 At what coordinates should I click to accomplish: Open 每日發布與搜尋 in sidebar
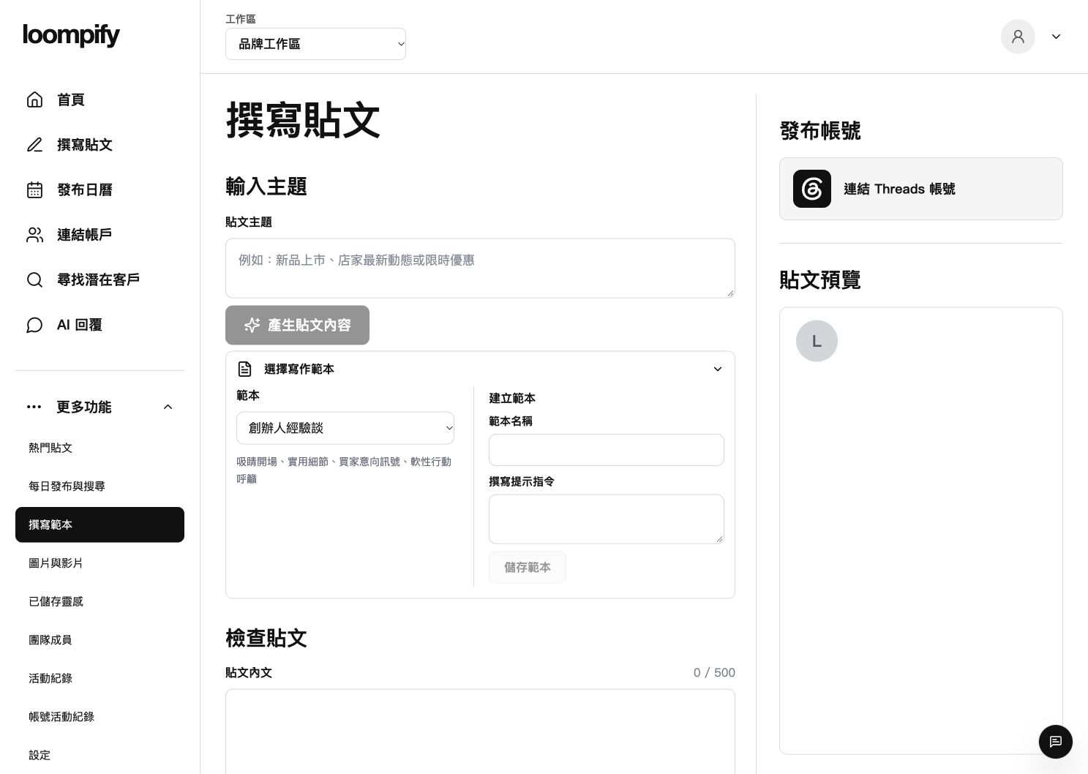(100, 486)
